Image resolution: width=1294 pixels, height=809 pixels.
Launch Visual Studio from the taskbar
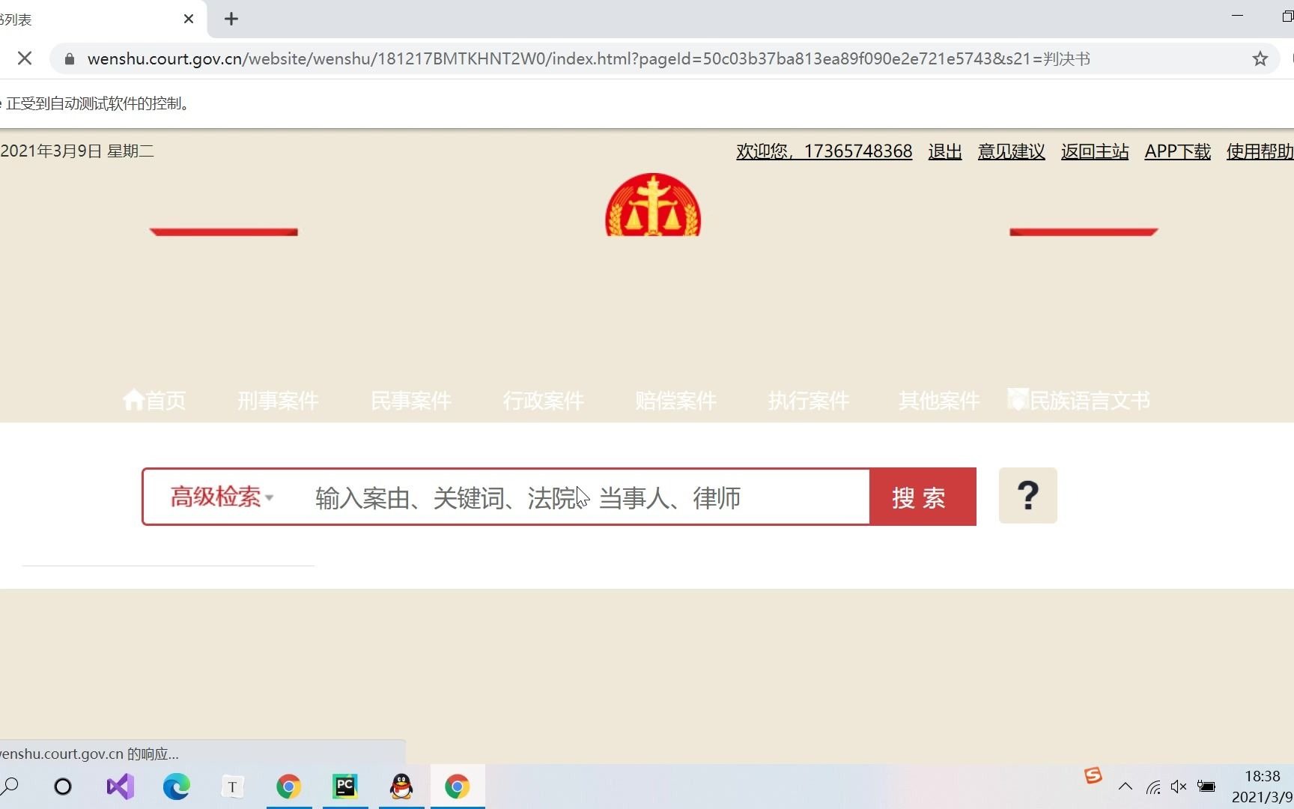tap(120, 787)
